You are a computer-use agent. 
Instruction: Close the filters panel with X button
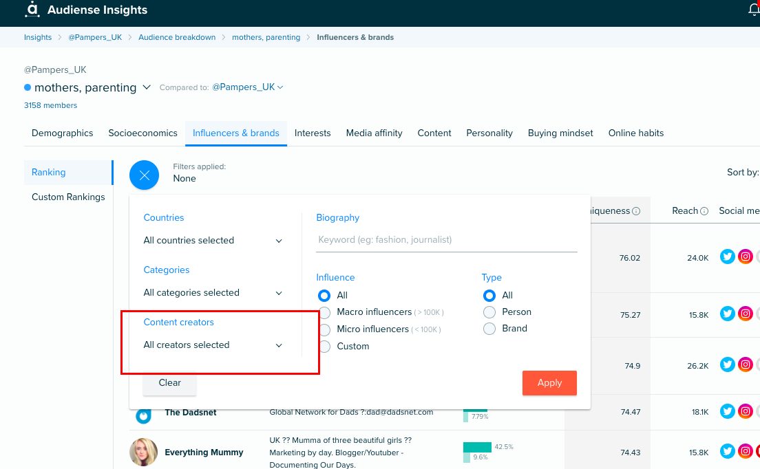coord(145,175)
